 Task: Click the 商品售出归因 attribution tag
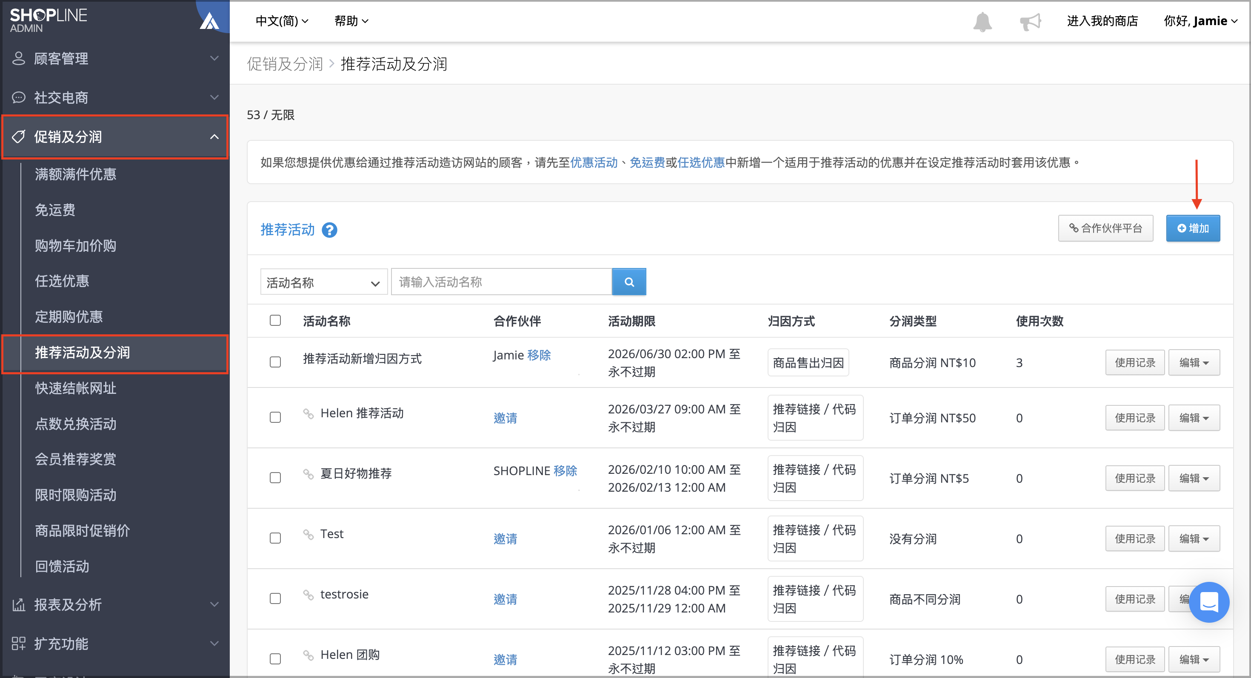(808, 362)
